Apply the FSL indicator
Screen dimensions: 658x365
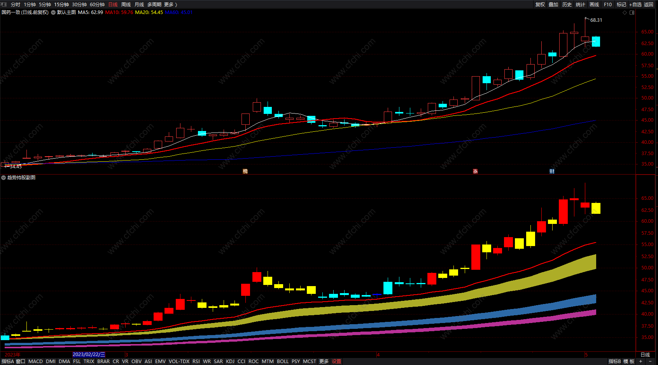coord(77,362)
